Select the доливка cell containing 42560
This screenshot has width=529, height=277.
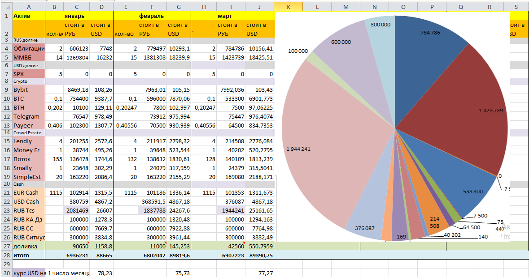(231, 246)
